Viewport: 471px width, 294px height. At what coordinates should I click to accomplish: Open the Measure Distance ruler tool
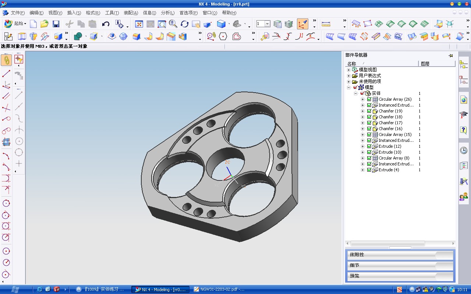[x=326, y=24]
